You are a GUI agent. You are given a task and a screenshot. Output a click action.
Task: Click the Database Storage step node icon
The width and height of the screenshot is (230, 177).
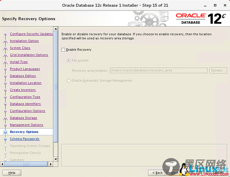(6, 118)
